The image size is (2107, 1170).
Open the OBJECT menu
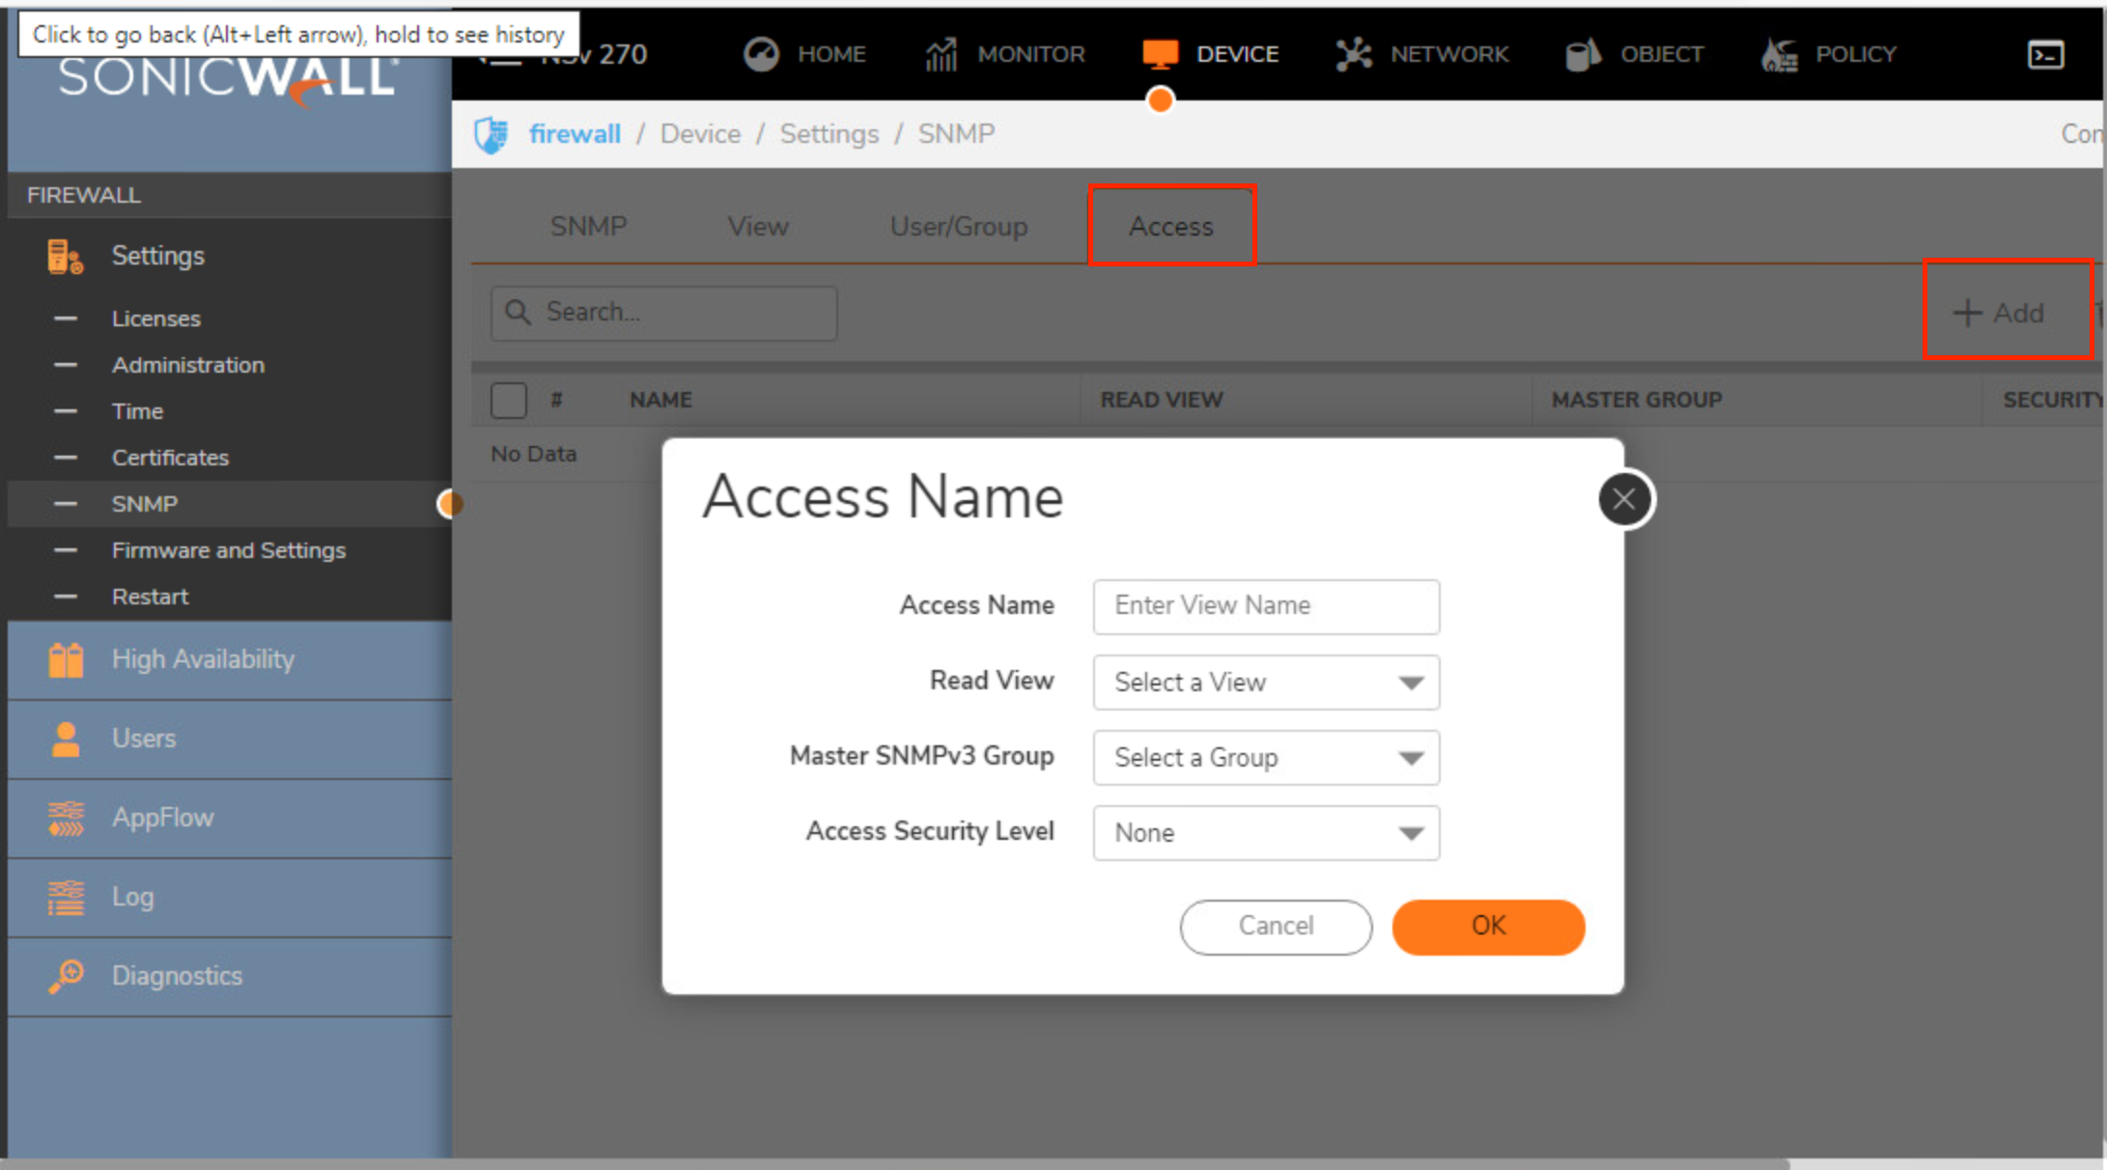pos(1661,54)
